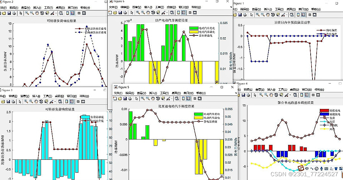Select Rotate 3D tool in Figure 5

158,98
